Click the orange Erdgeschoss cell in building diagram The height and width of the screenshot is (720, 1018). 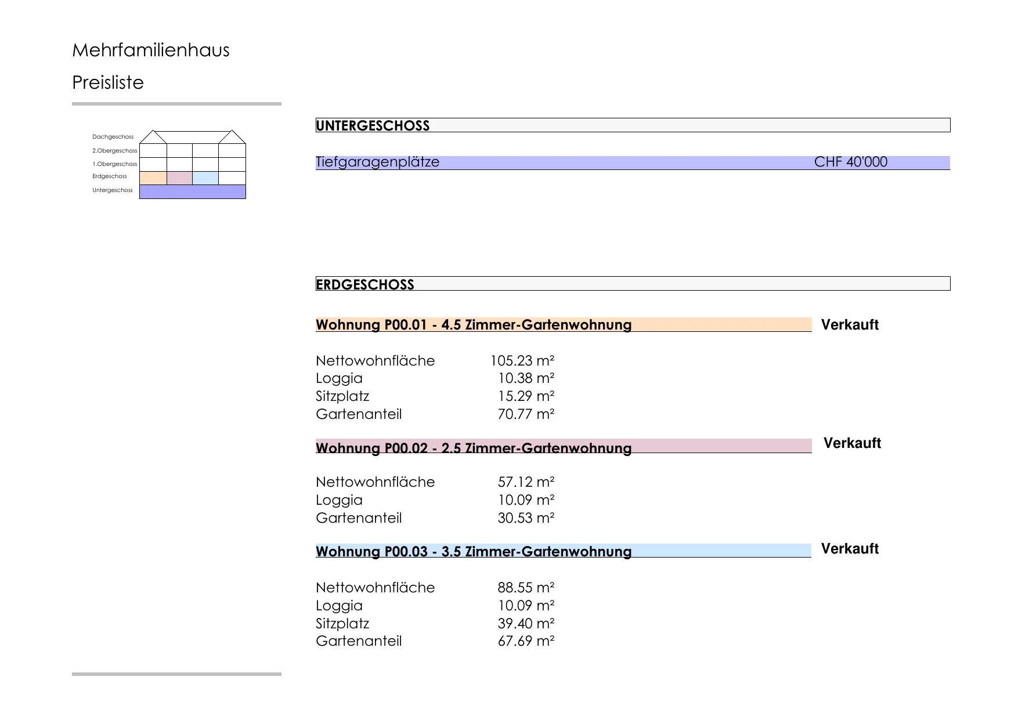[153, 178]
